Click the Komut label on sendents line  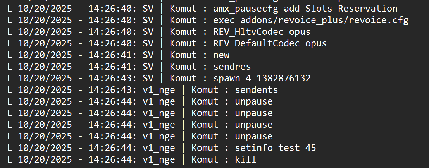(x=205, y=90)
